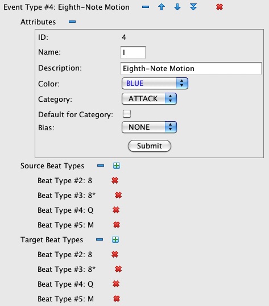269x306 pixels.
Task: Collapse the Attributes section
Action: point(72,22)
